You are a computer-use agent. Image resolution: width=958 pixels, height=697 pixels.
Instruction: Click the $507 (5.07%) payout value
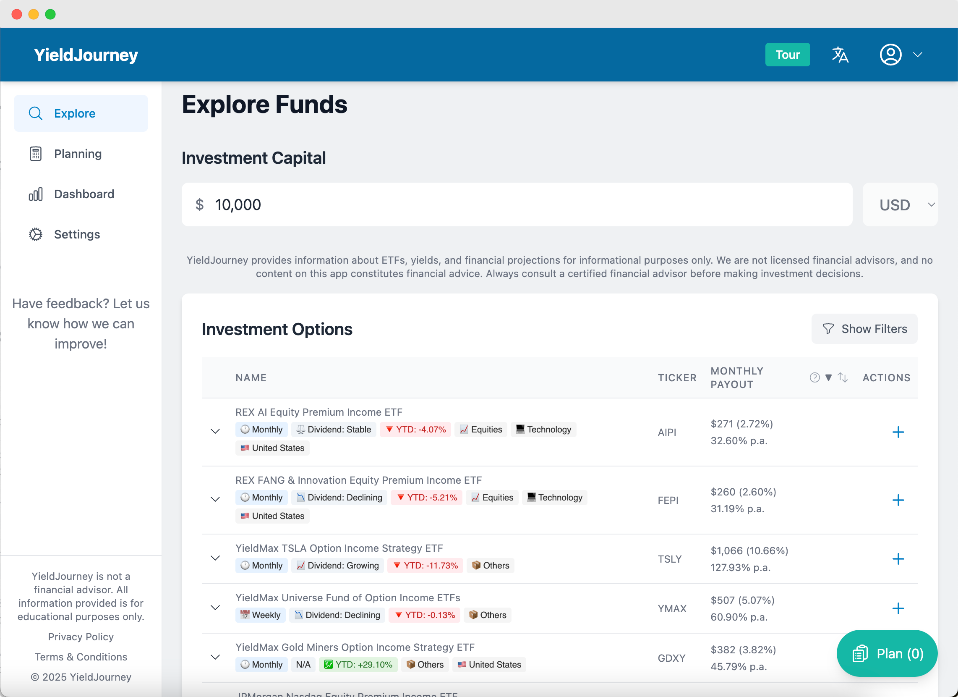point(742,600)
